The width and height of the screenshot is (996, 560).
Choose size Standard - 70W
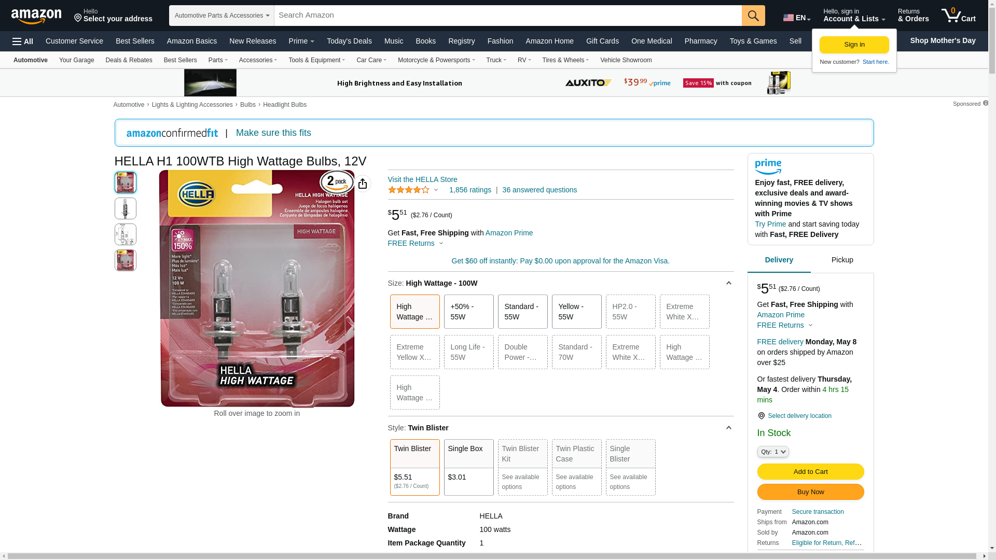pyautogui.click(x=577, y=352)
